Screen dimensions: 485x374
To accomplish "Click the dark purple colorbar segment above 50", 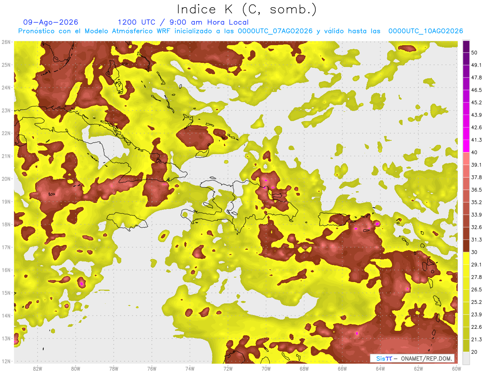I will 466,47.
